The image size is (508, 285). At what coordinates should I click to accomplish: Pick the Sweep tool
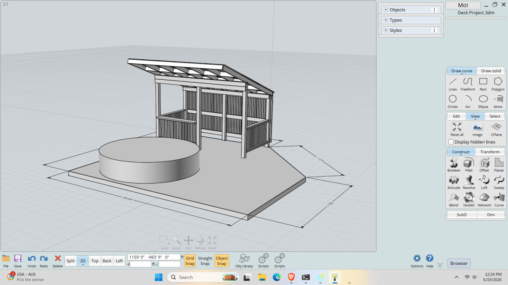499,182
